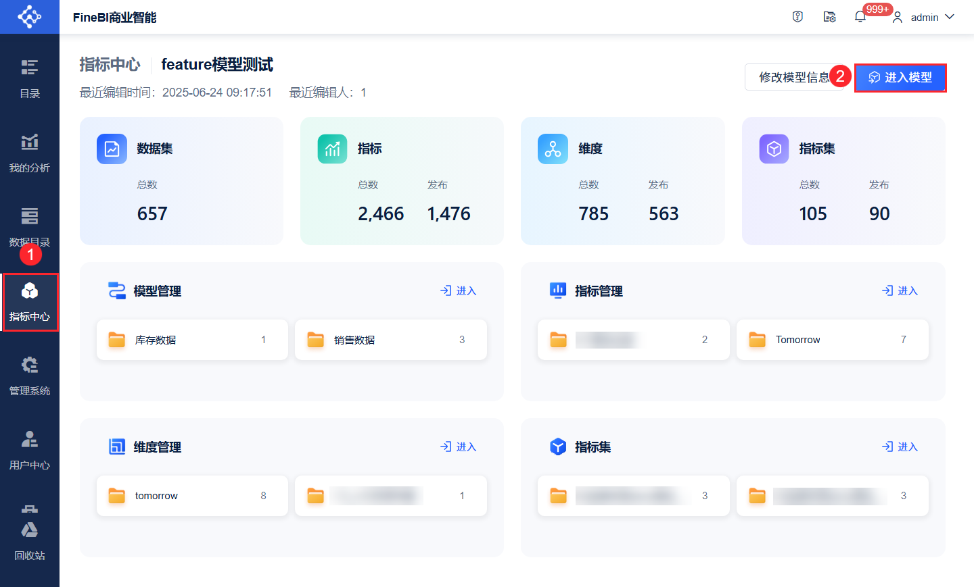The width and height of the screenshot is (974, 587).
Task: Select 指标中心 in the sidebar
Action: click(x=30, y=302)
